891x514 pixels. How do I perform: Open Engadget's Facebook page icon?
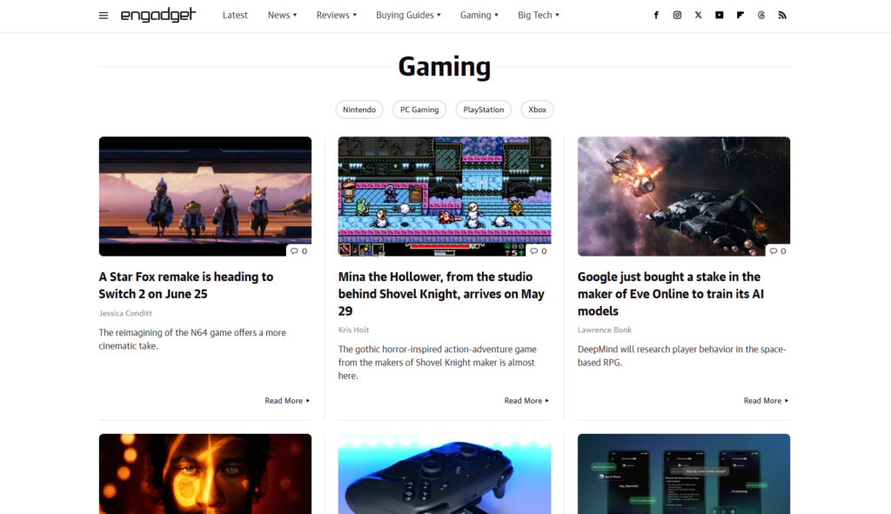656,16
